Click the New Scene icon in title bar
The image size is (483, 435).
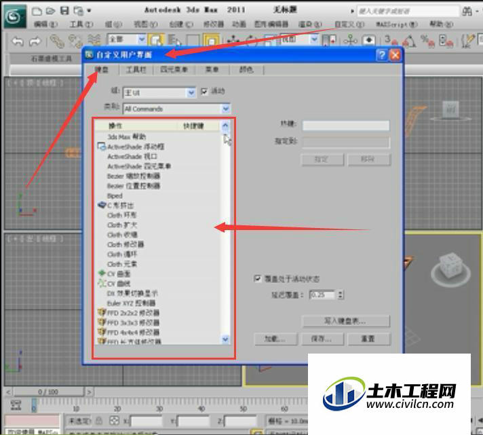coord(37,11)
